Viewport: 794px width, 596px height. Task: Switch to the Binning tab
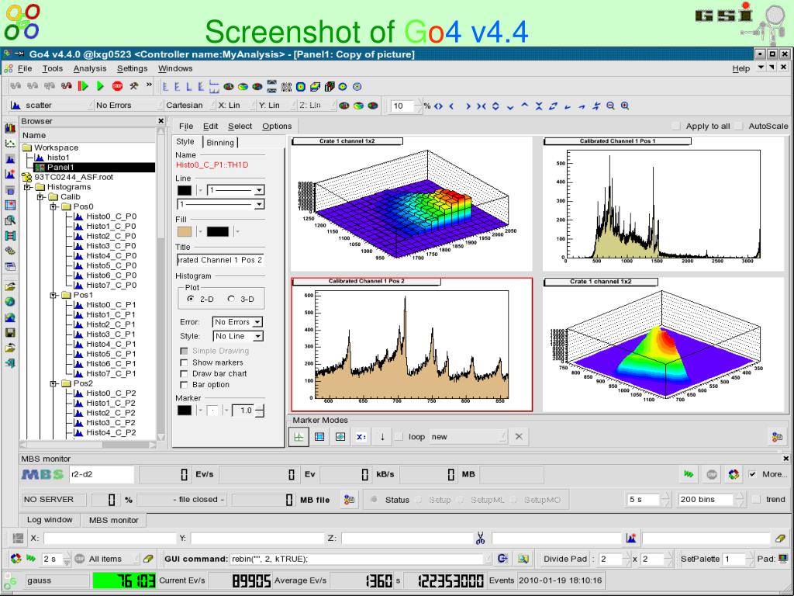coord(220,143)
